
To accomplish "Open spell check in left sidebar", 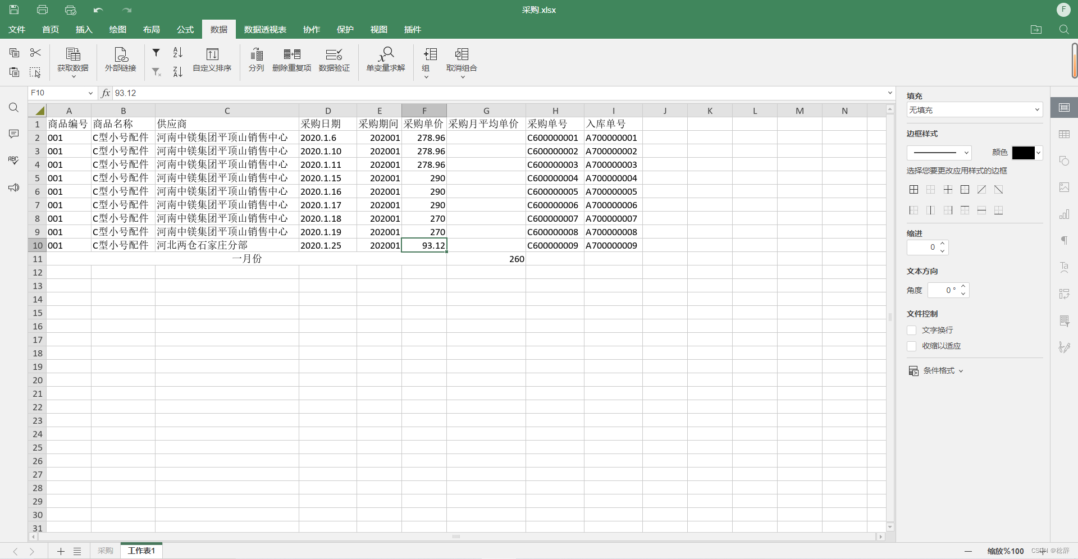I will tap(14, 161).
